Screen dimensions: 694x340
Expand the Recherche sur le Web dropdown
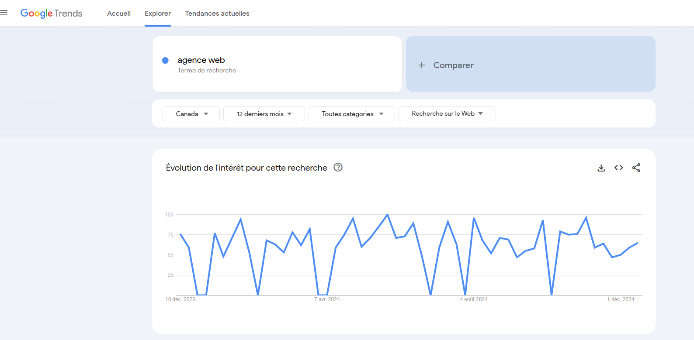tap(447, 113)
